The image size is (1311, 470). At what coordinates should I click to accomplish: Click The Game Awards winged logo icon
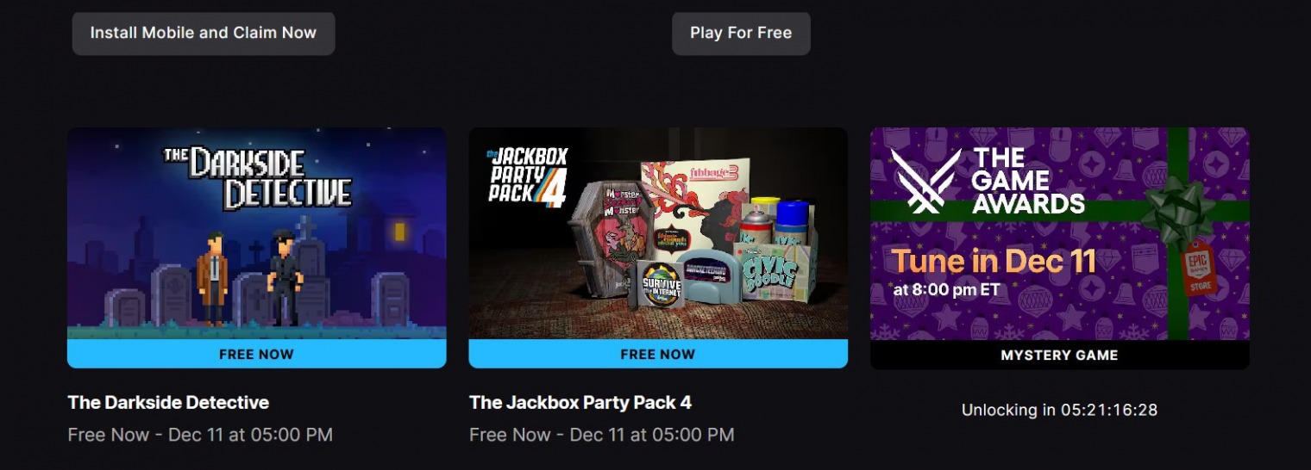pos(926,180)
